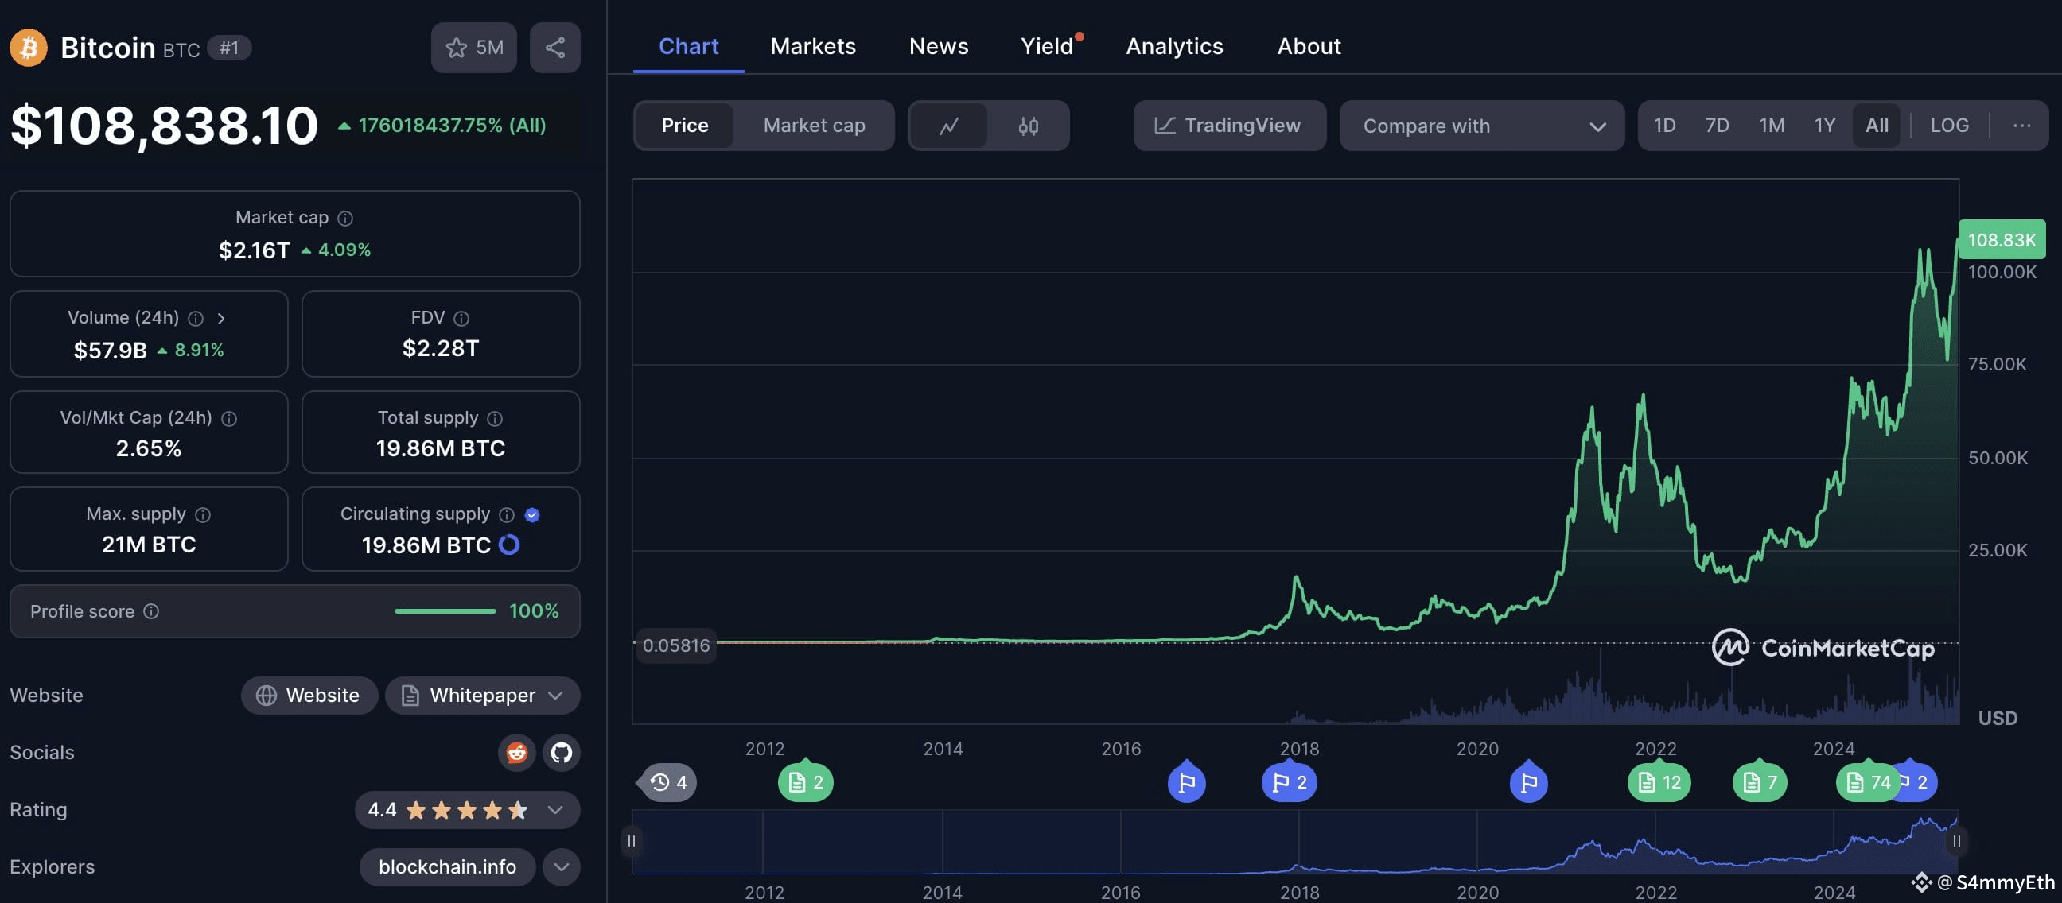Click the 21M BTC max supply value
2062x903 pixels.
click(x=149, y=545)
